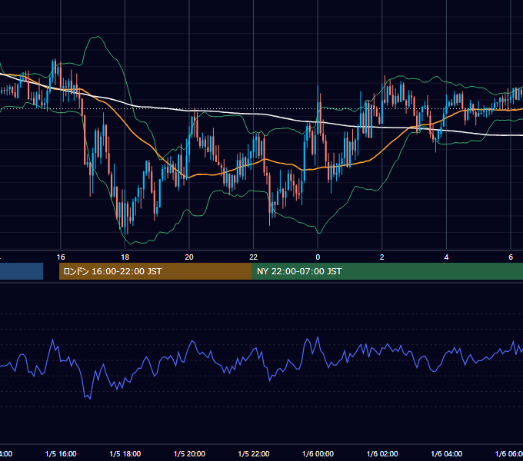Click the 22 hour label on the chart axis

[x=254, y=257]
